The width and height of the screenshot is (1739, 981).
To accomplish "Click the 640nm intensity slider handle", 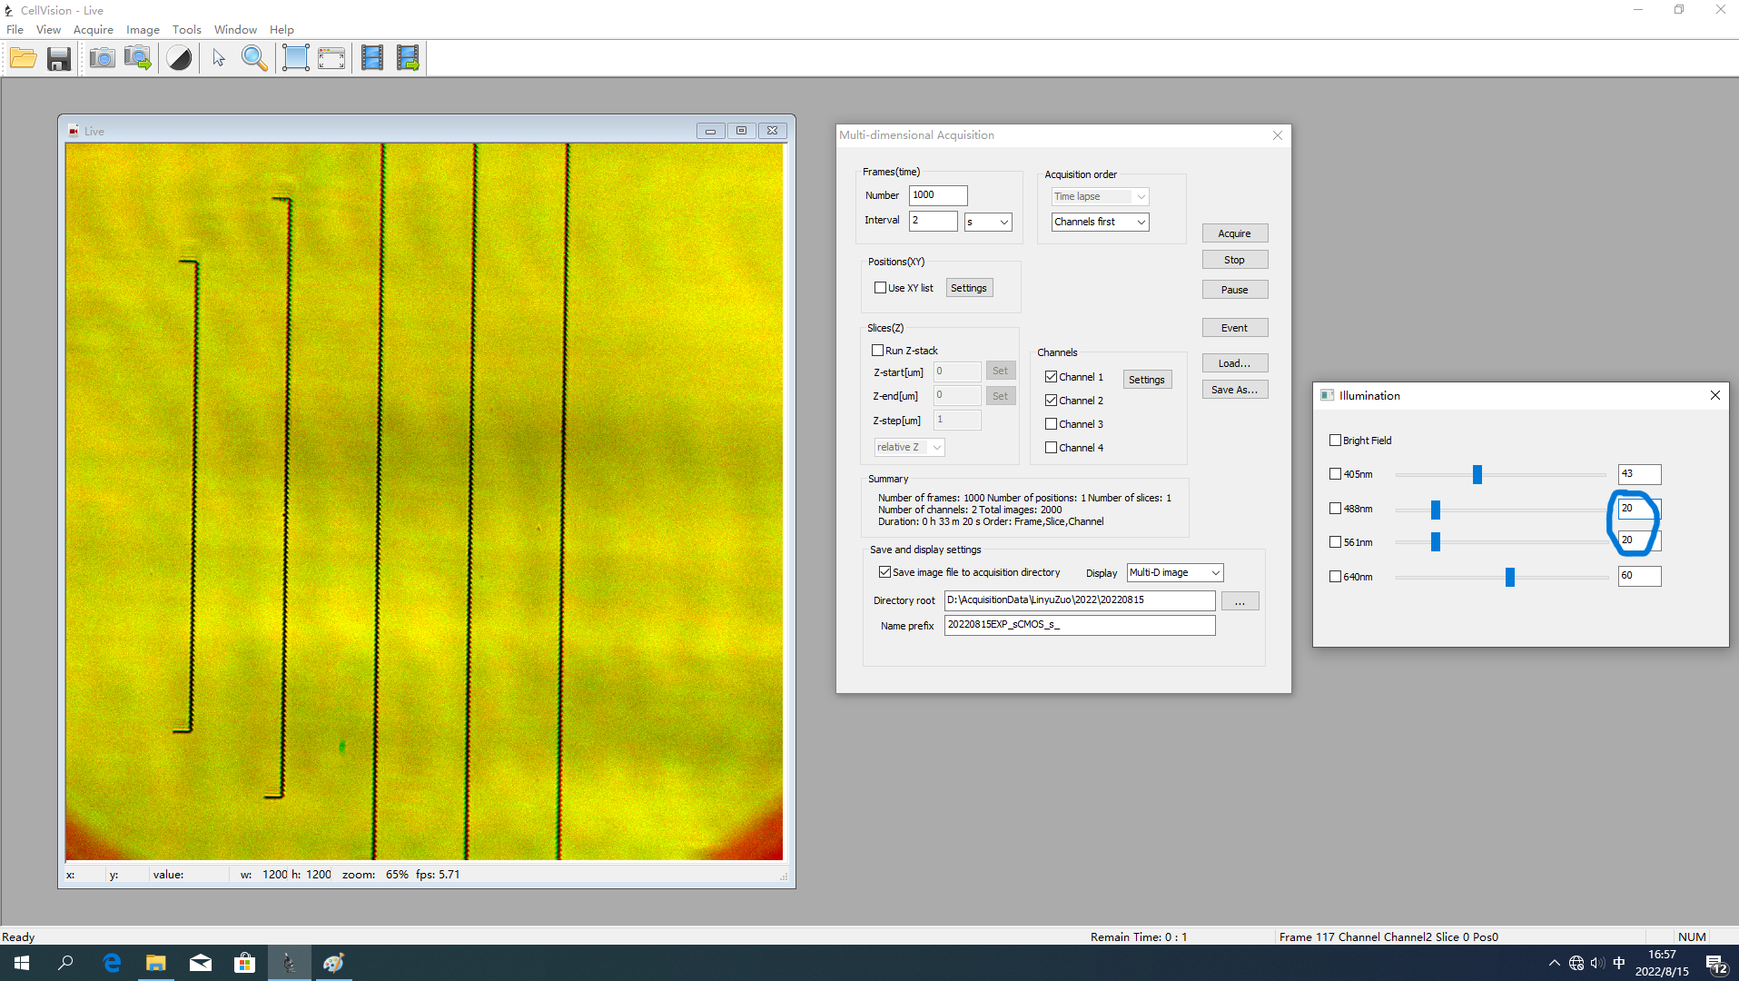I will click(1509, 577).
